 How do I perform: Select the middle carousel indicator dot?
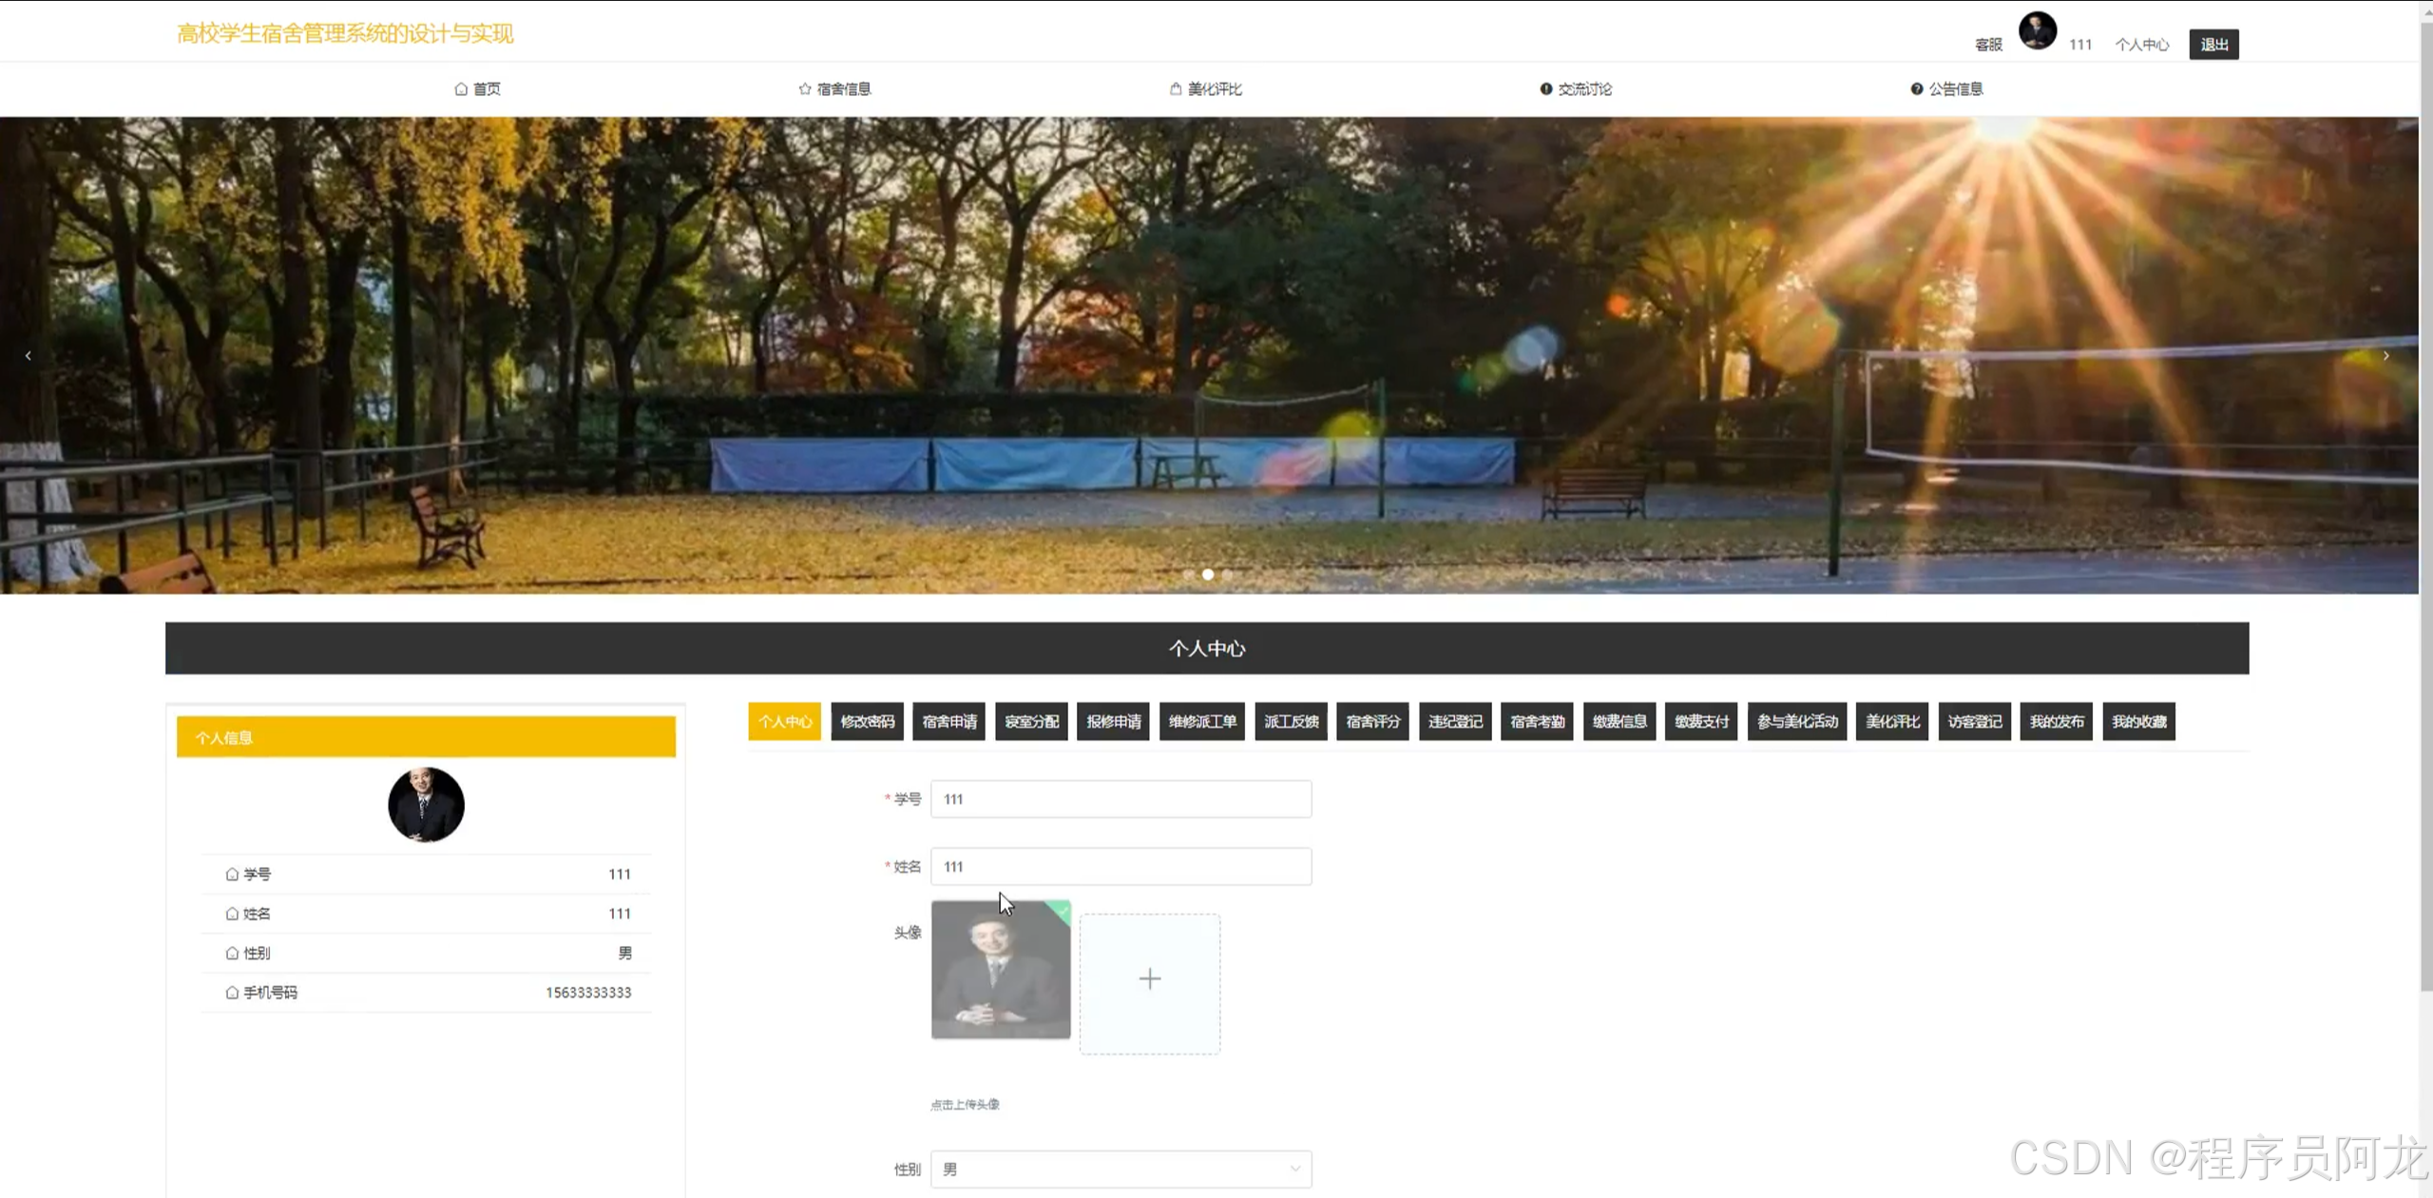[1207, 575]
